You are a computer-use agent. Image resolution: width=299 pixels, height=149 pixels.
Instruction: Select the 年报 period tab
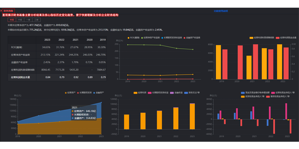coord(12,20)
